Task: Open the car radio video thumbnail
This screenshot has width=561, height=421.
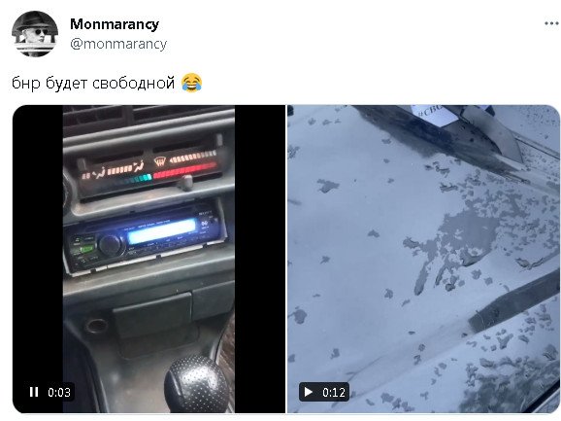Action: (x=148, y=259)
